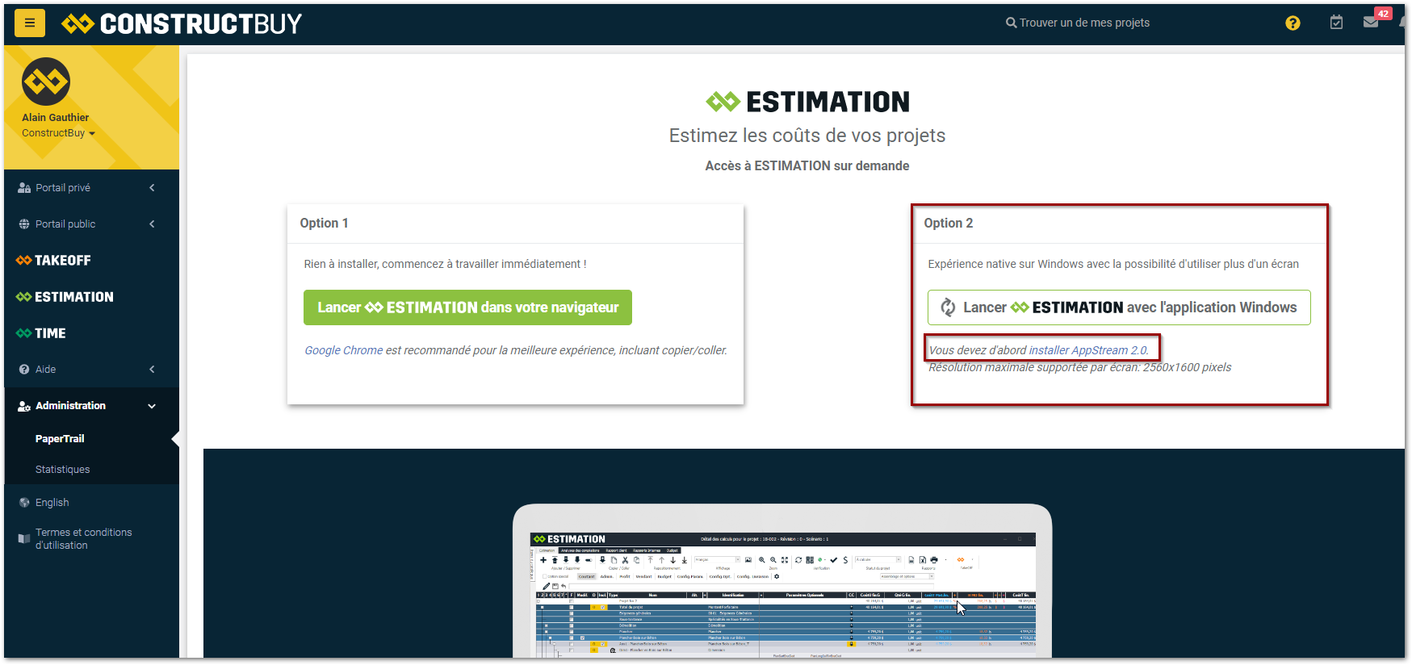Launch ESTIMATION with the Windows application

(x=1118, y=307)
